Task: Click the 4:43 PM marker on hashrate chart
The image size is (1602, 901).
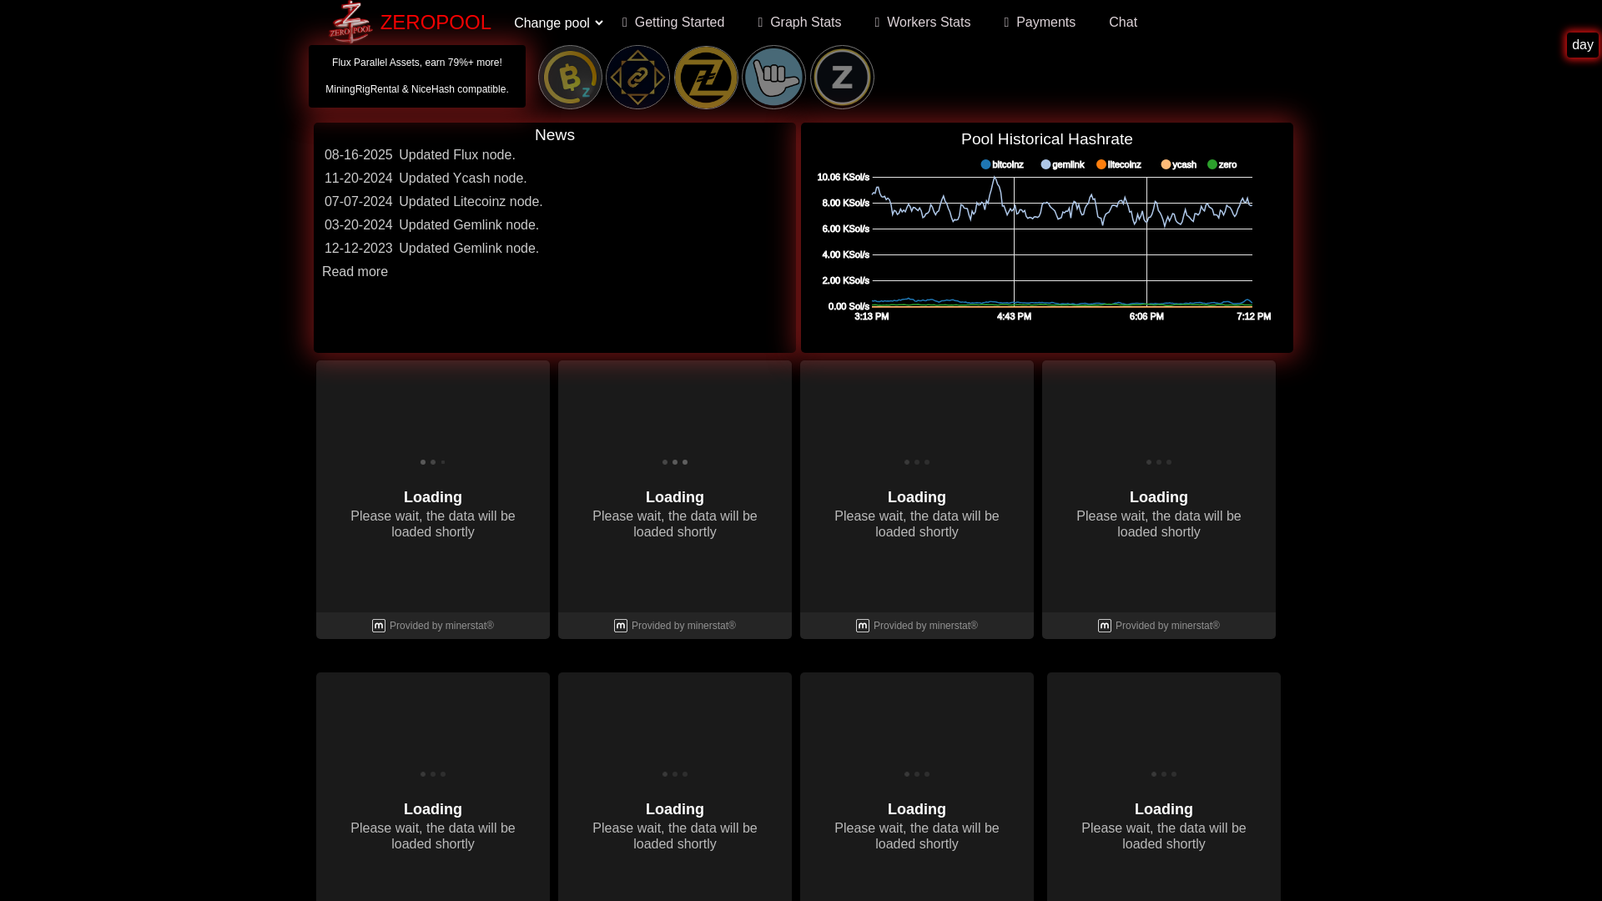Action: (x=1014, y=317)
